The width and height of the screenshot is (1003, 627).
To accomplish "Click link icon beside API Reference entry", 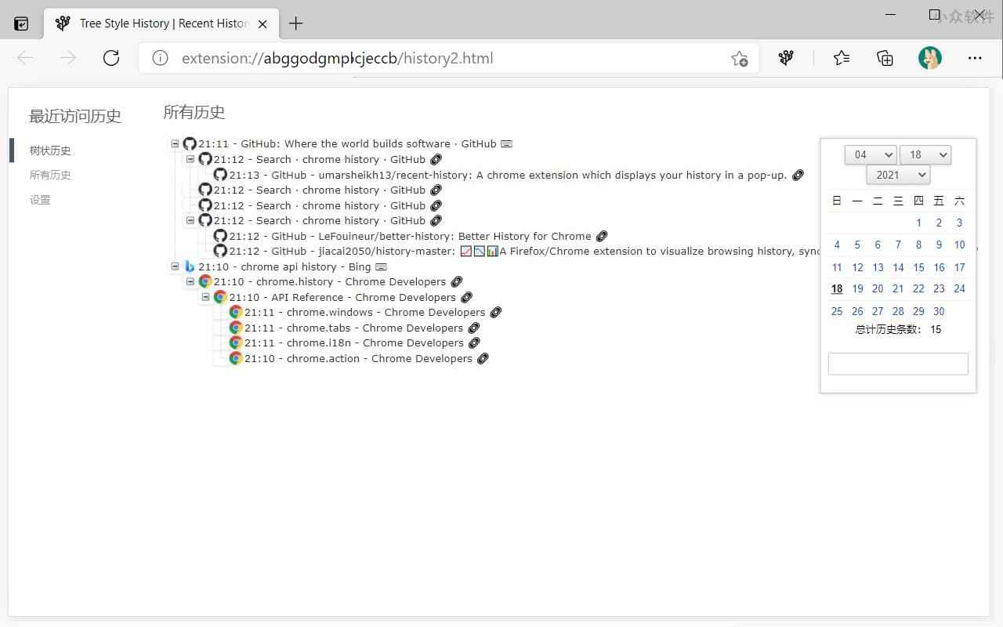I will pyautogui.click(x=466, y=297).
